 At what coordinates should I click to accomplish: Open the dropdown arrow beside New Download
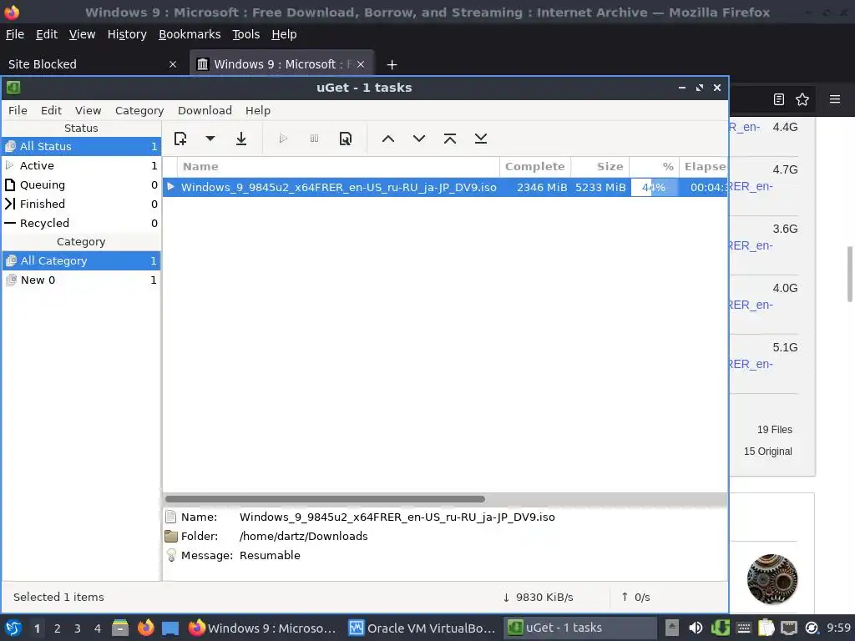(x=210, y=139)
